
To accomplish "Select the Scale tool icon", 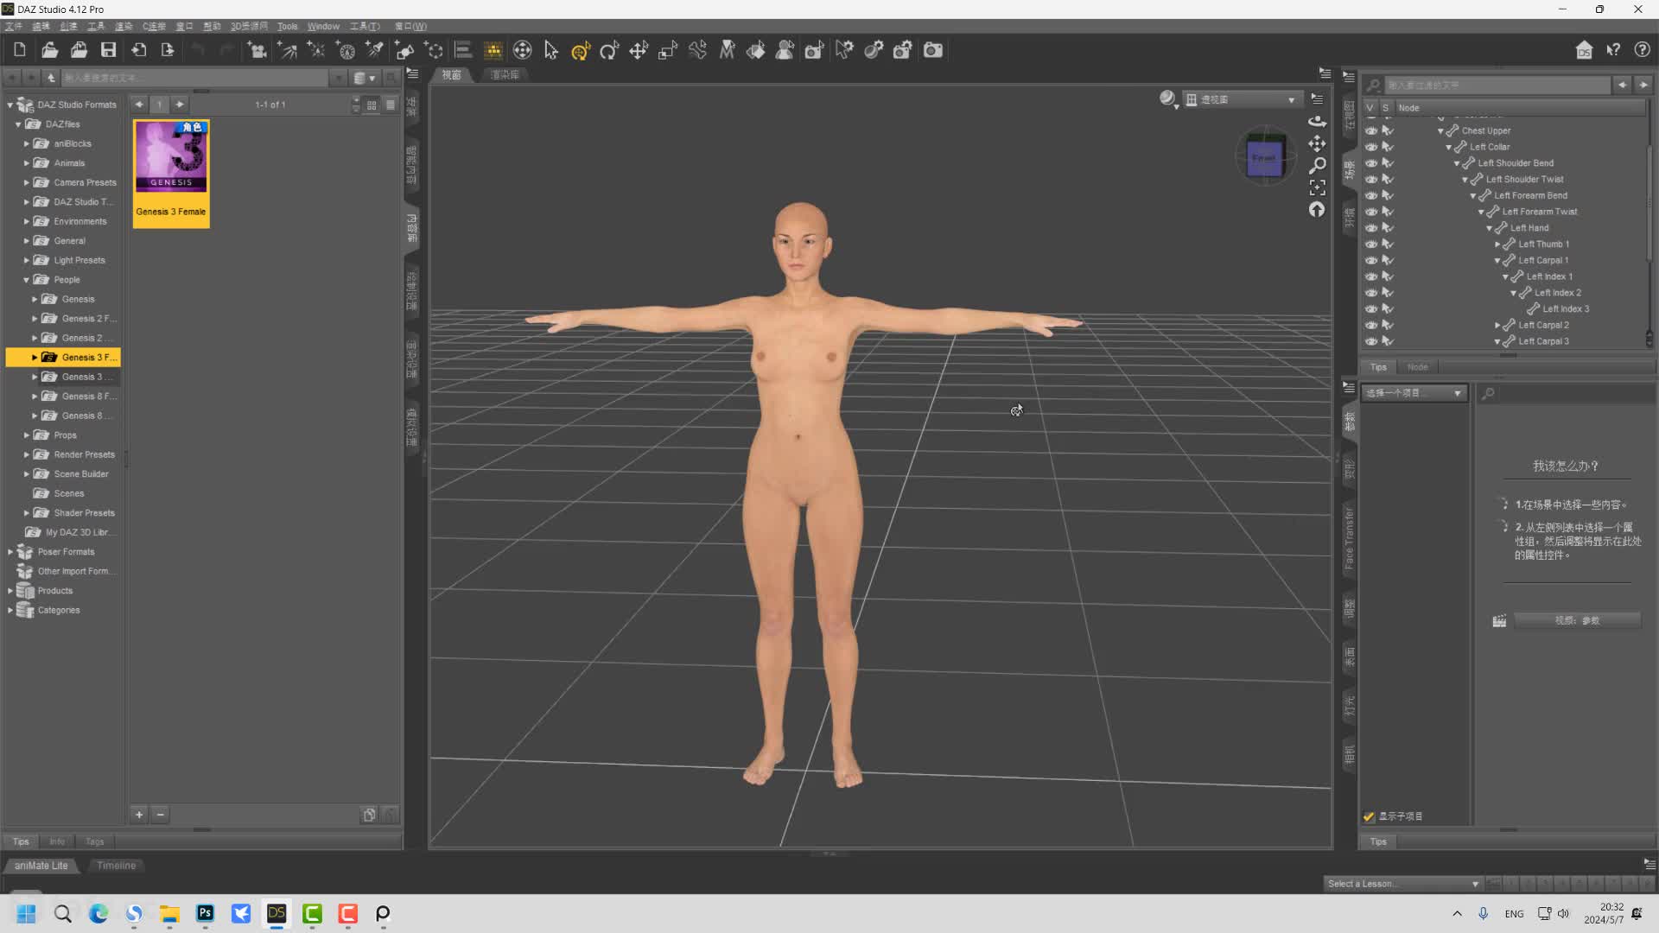I will (x=667, y=50).
